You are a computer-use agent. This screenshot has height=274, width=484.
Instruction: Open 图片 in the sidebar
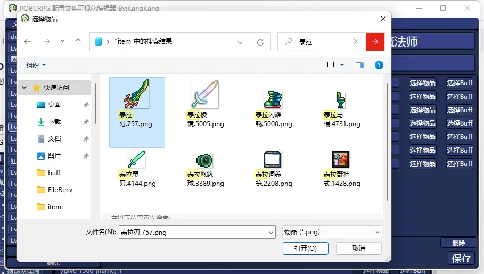(x=54, y=155)
